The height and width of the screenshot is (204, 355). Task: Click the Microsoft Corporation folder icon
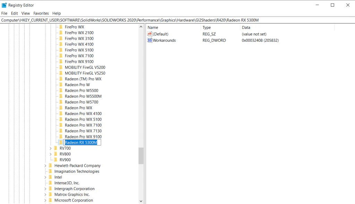click(51, 201)
